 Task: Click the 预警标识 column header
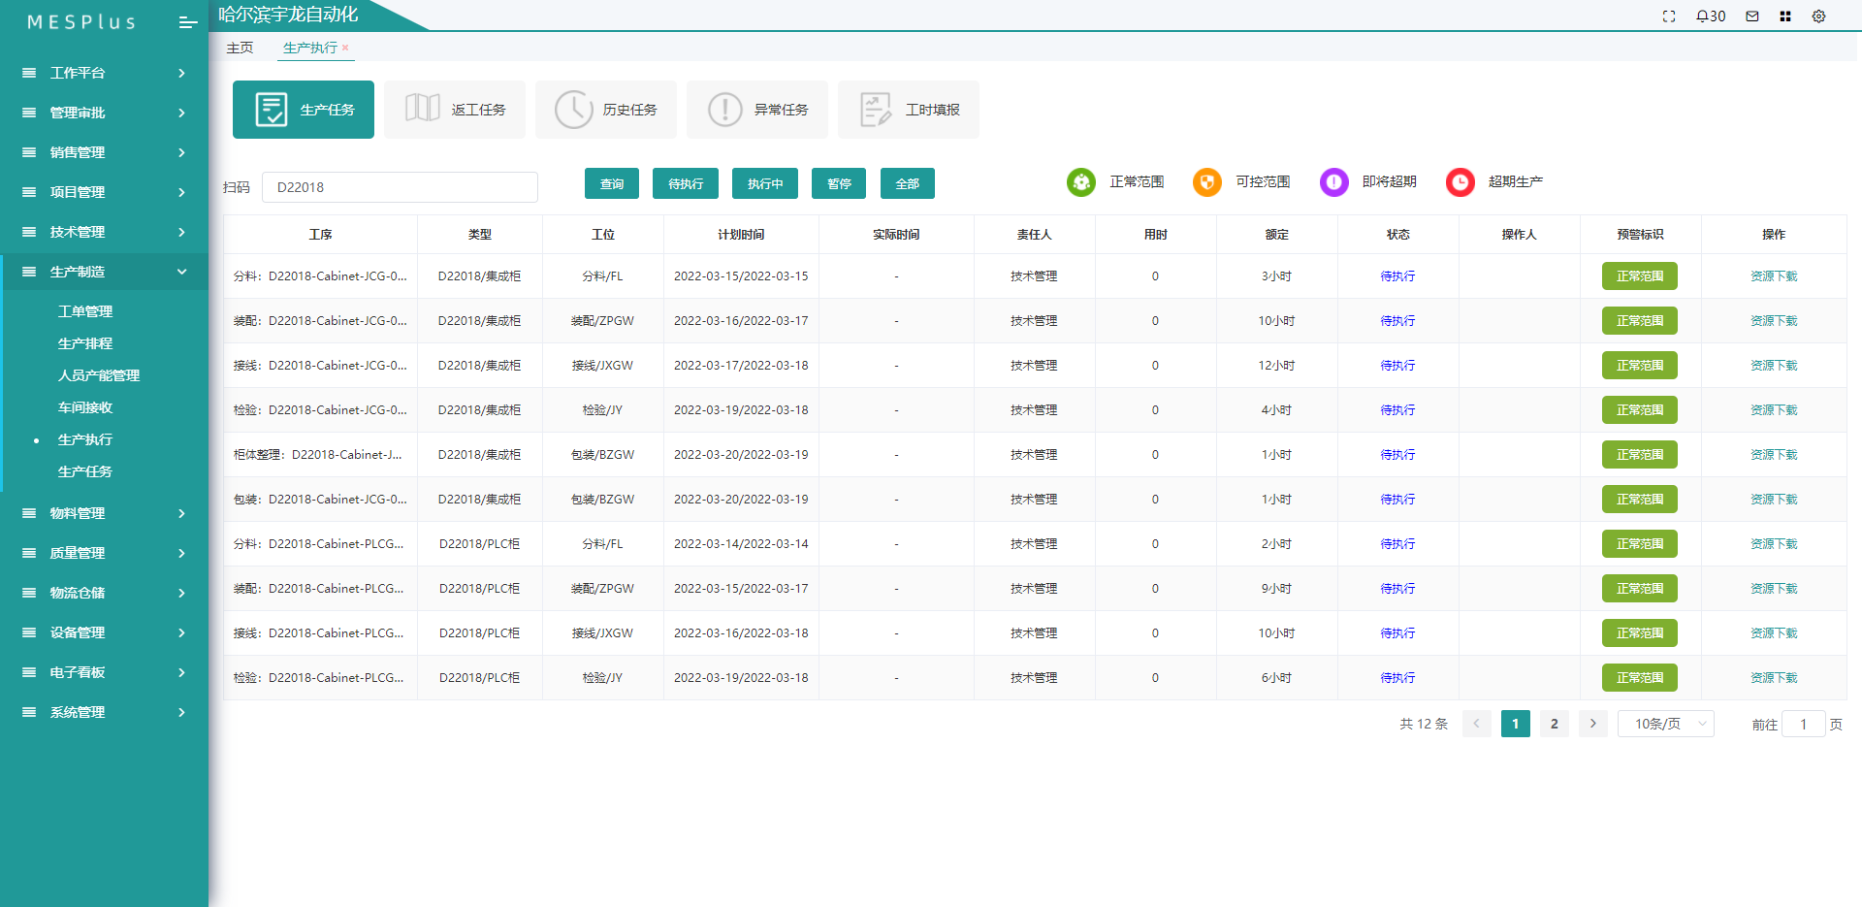tap(1640, 235)
